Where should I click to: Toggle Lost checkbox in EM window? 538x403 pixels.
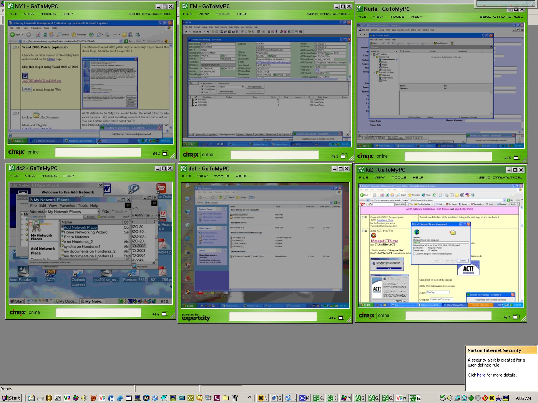pyautogui.click(x=203, y=92)
